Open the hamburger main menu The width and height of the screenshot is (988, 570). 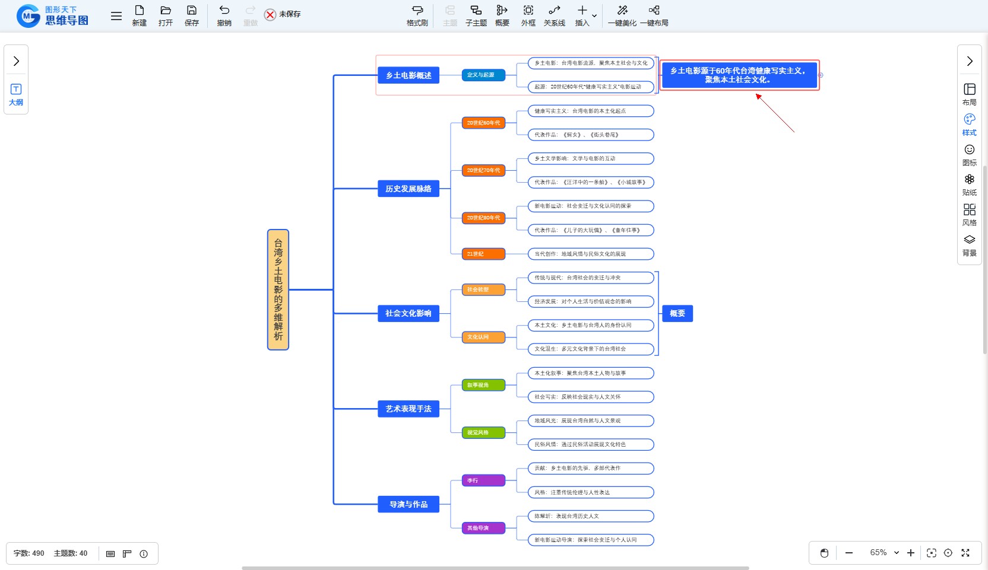pyautogui.click(x=116, y=16)
